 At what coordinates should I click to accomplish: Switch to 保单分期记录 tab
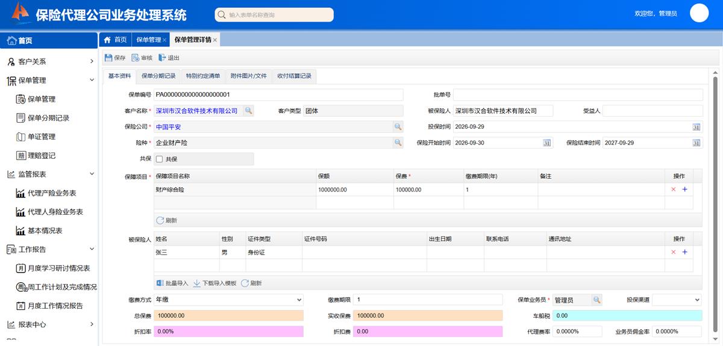click(x=158, y=76)
